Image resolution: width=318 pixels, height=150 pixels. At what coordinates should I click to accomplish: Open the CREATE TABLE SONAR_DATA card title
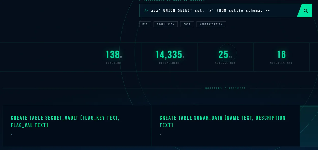222,122
